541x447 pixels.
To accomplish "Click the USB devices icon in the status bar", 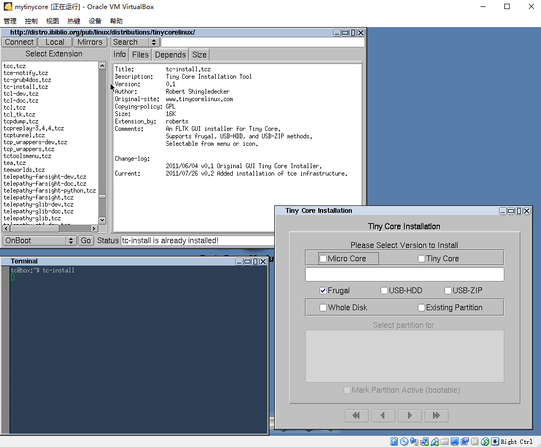I will [435, 442].
